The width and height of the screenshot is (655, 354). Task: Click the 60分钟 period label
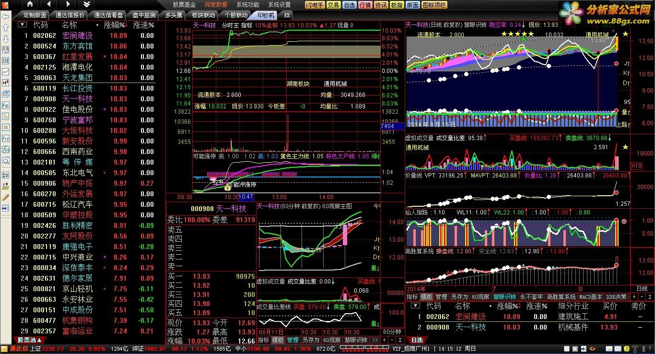click(392, 331)
